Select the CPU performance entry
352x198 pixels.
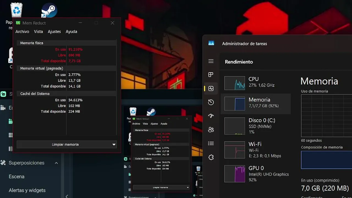256,82
